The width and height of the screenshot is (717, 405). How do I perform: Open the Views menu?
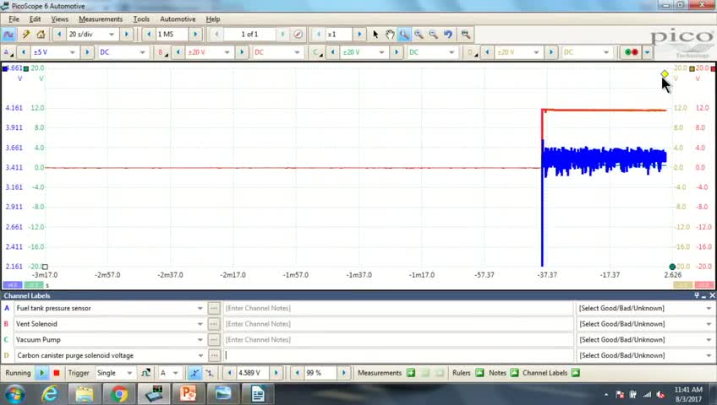point(59,19)
